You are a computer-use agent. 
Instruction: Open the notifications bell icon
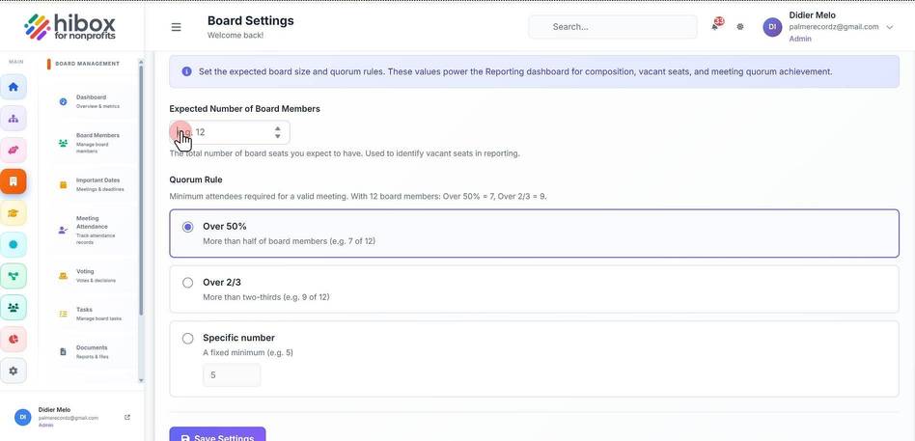pos(715,26)
